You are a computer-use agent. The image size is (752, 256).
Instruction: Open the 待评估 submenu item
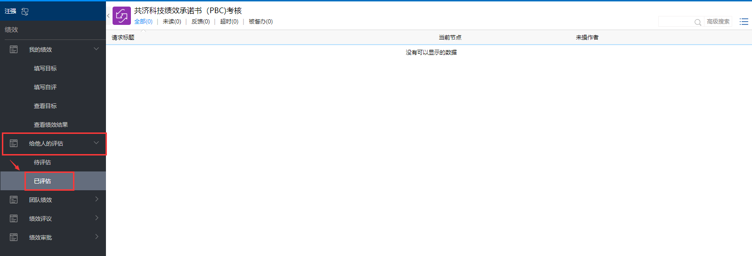[x=42, y=162]
